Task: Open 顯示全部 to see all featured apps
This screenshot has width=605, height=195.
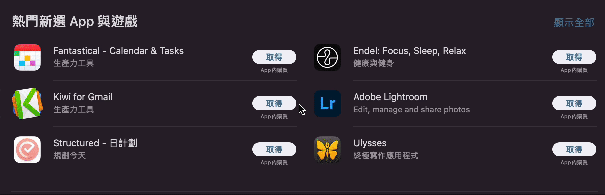Action: point(574,23)
